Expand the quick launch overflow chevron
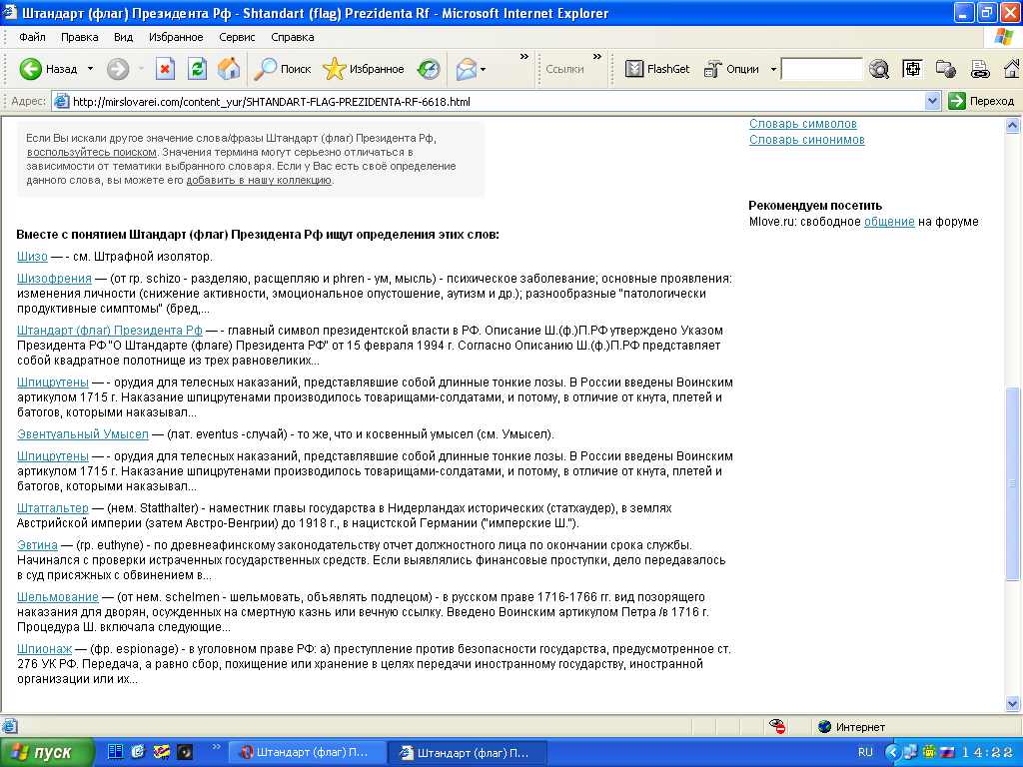1023x767 pixels. click(216, 747)
